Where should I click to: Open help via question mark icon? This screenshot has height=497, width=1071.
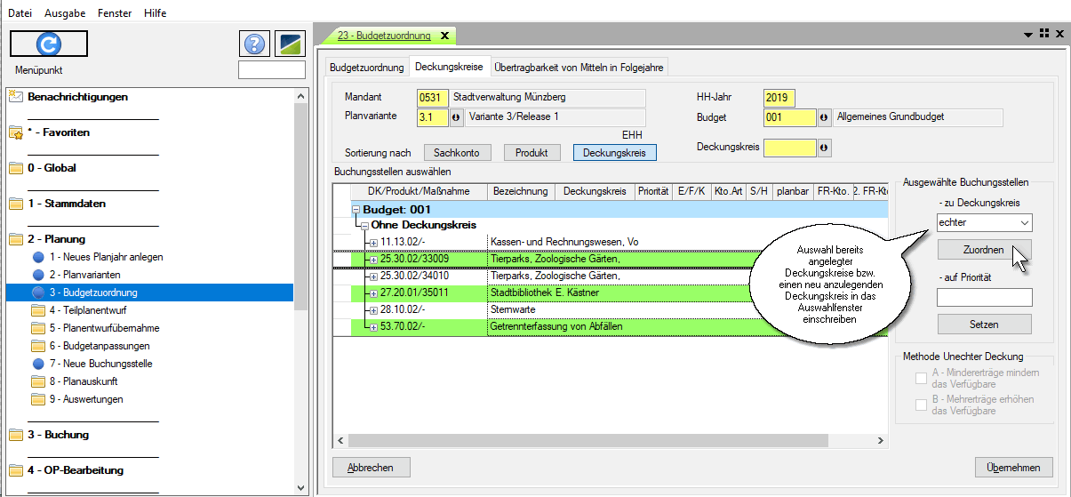point(254,44)
